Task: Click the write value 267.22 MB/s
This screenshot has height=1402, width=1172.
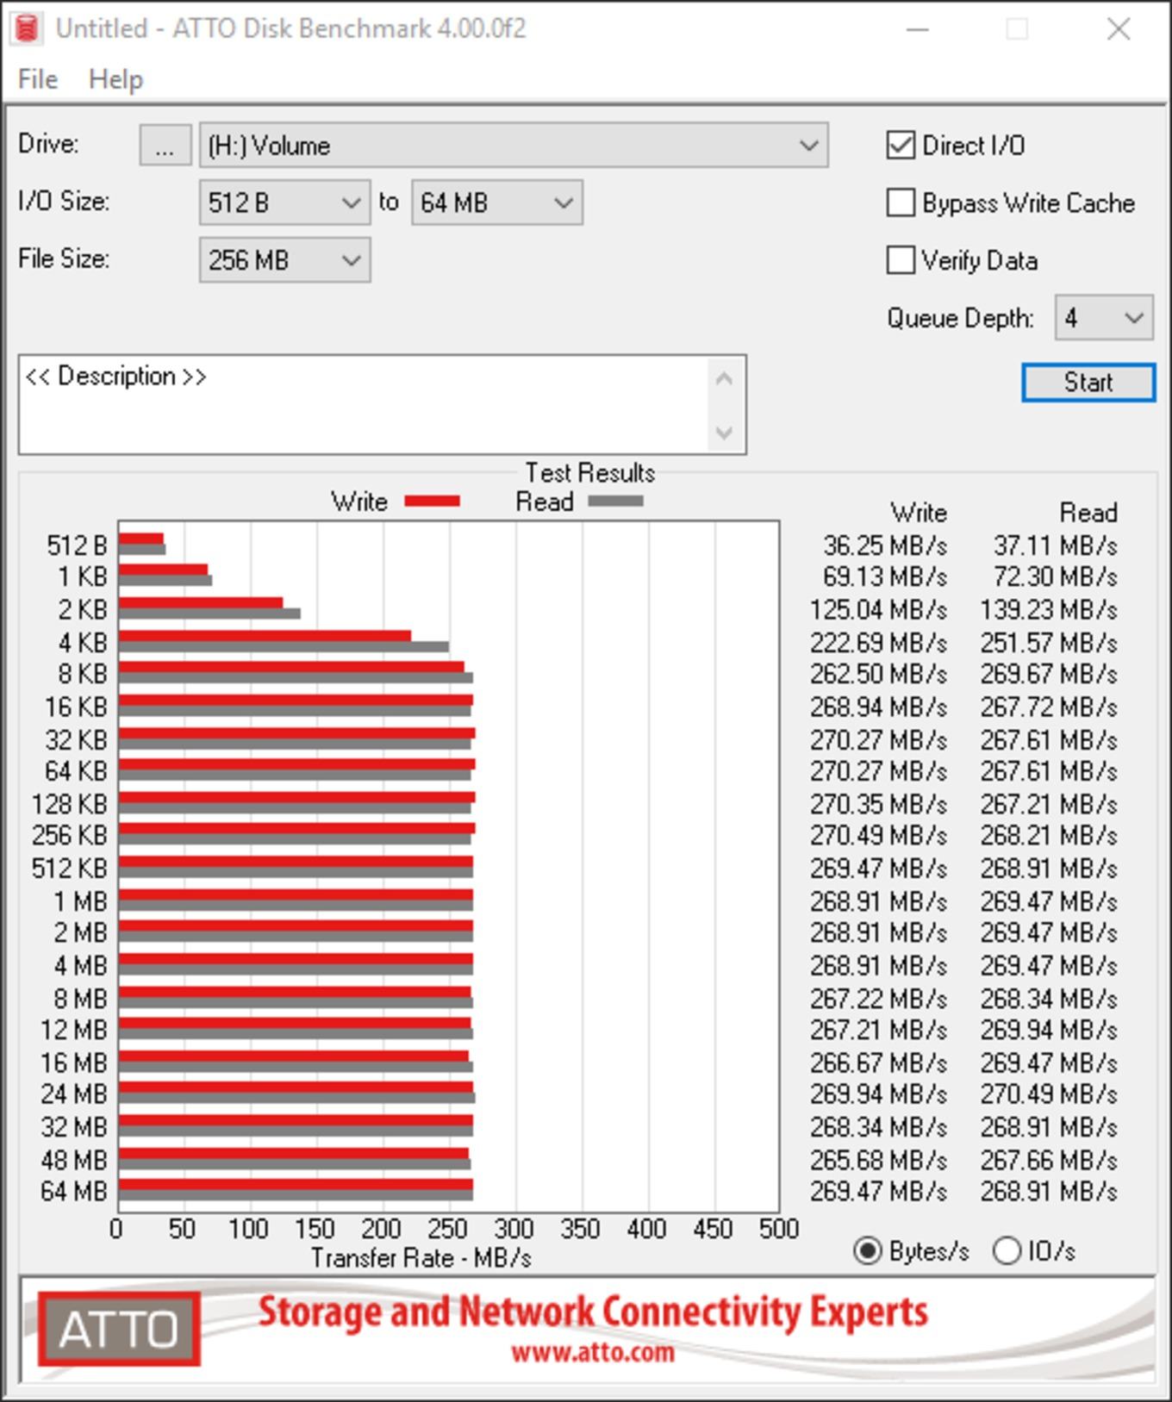Action: [878, 1000]
